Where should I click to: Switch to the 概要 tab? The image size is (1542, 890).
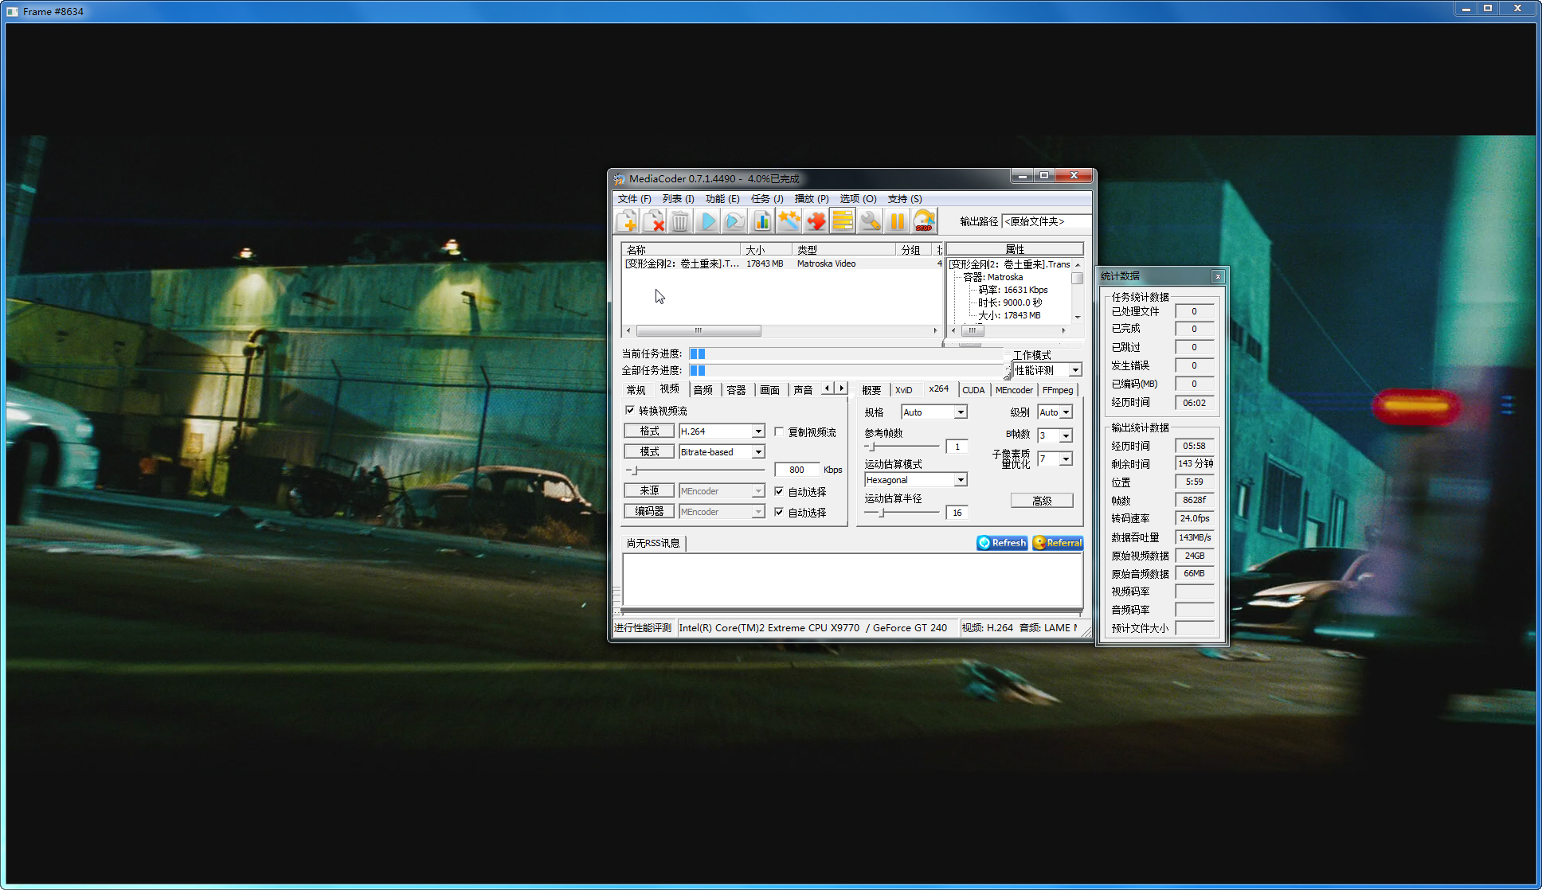(872, 390)
